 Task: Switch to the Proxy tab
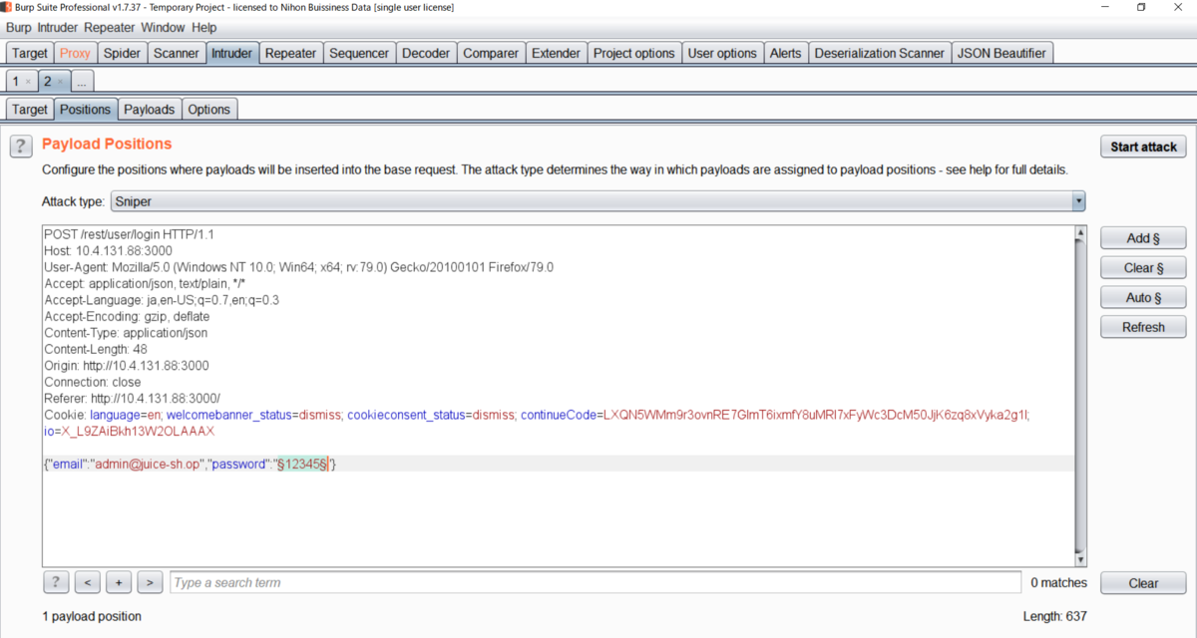coord(75,53)
